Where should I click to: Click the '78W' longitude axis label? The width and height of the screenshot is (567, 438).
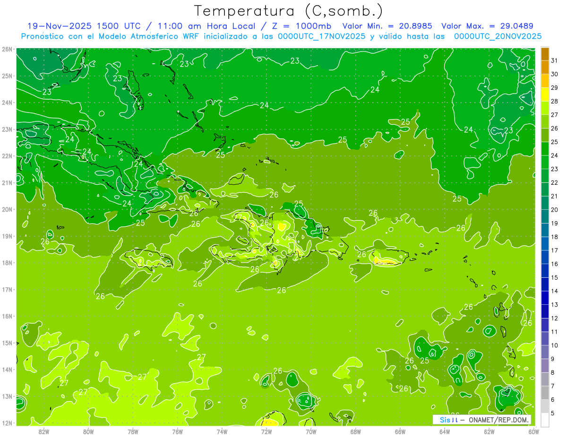pos(133,431)
